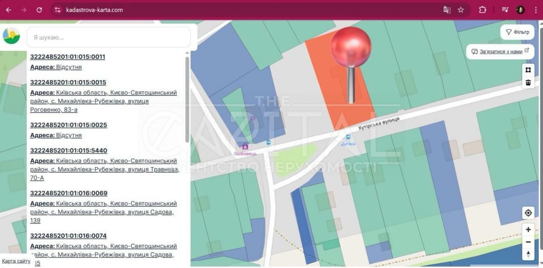Bookmark this page with the star
The height and width of the screenshot is (268, 543).
[x=461, y=10]
